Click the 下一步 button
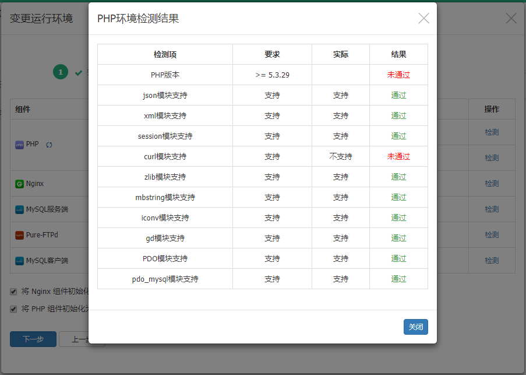The height and width of the screenshot is (375, 526). point(33,339)
